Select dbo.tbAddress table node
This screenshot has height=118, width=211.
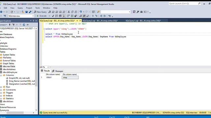click(x=9, y=69)
